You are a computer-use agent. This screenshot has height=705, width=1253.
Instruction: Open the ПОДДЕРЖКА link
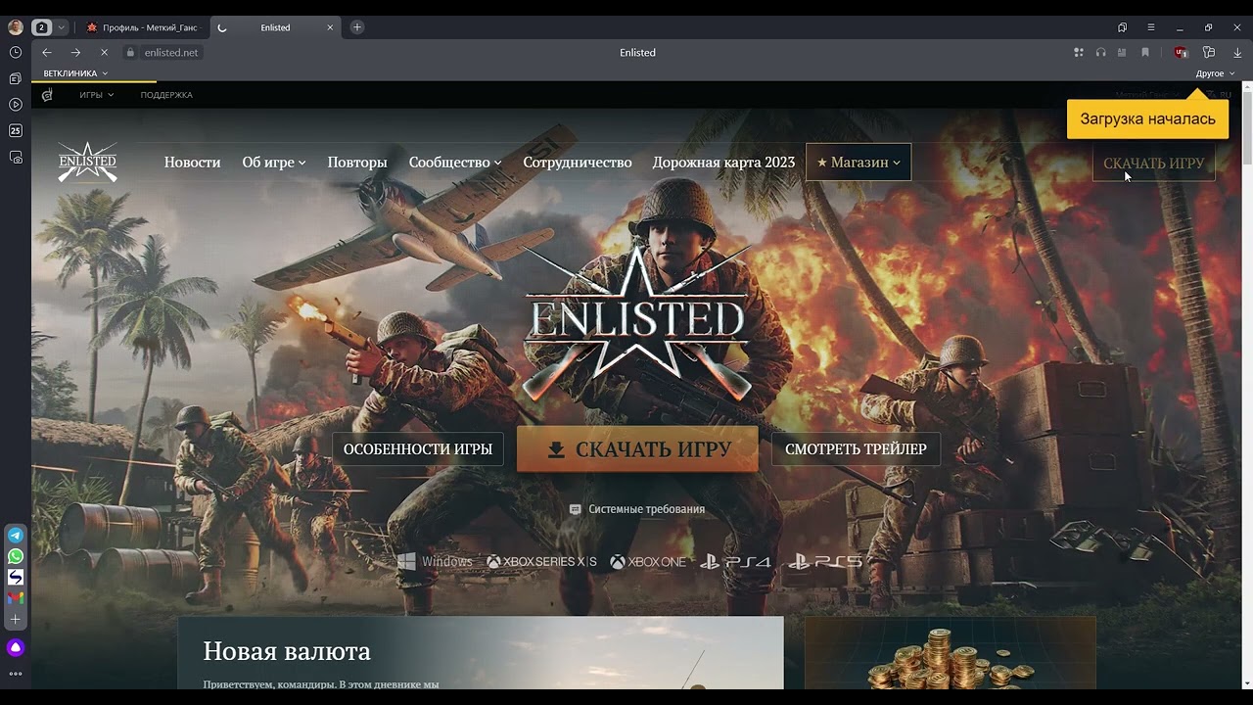click(x=166, y=95)
